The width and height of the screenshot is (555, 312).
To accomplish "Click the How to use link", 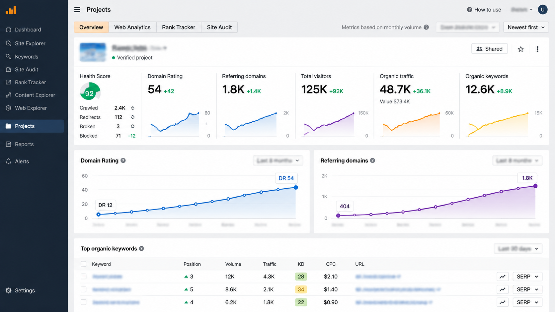I will click(484, 10).
